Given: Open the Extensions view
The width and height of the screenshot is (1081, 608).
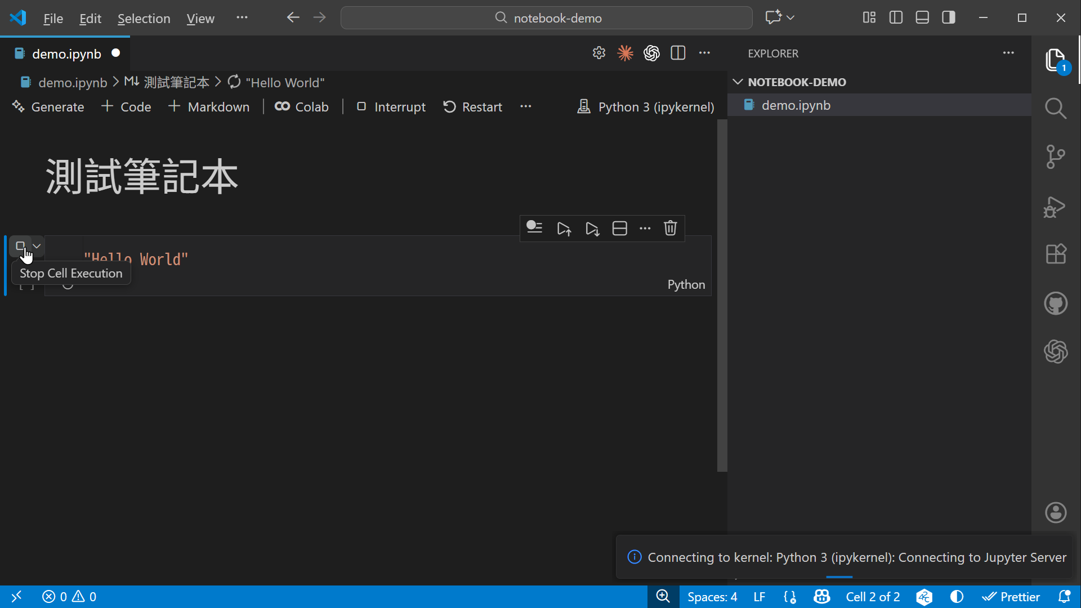Looking at the screenshot, I should point(1056,254).
